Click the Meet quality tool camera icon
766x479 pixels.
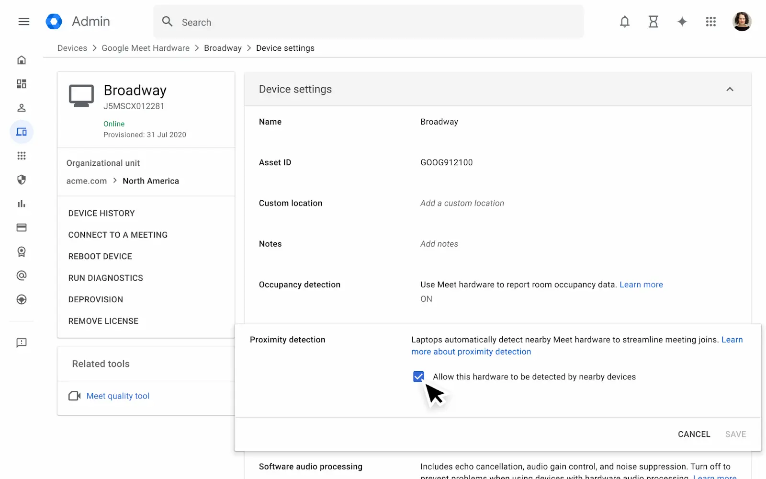click(x=75, y=396)
